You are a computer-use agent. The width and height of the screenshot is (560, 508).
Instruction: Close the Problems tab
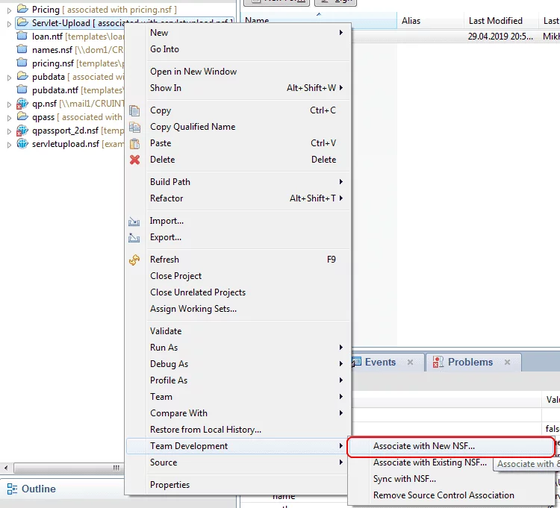[508, 363]
